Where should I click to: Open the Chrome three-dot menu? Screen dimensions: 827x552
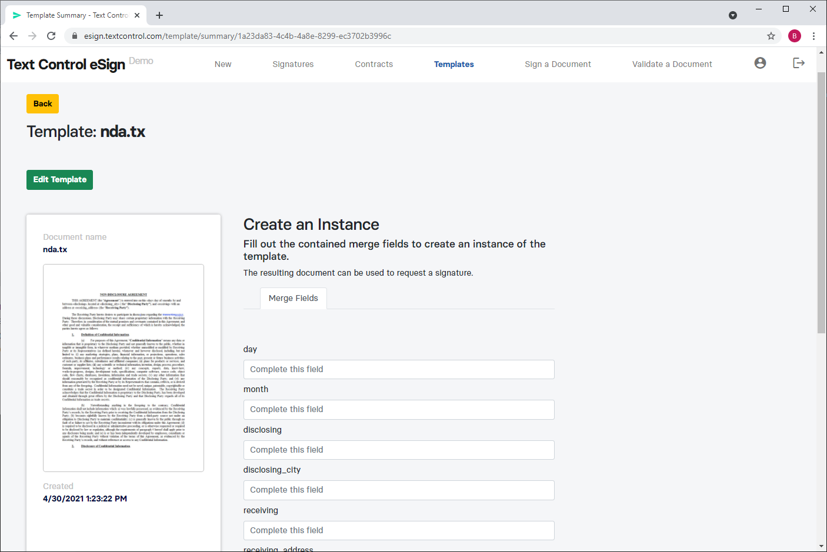pyautogui.click(x=813, y=36)
